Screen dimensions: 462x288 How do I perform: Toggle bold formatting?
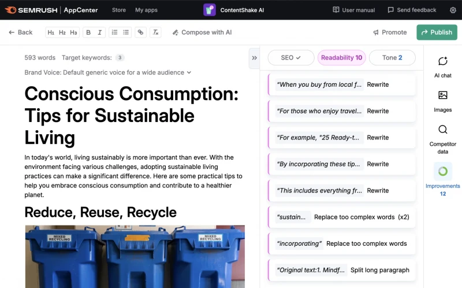(x=88, y=32)
